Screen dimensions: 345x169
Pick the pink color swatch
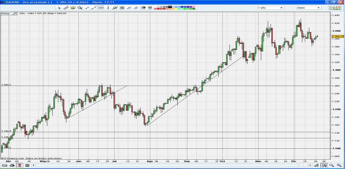click(194, 7)
